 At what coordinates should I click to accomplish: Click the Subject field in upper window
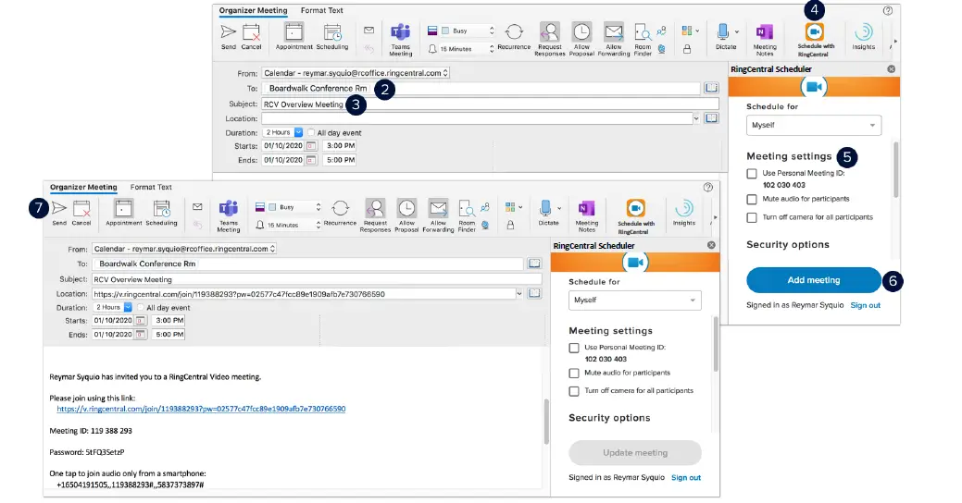[x=490, y=104]
